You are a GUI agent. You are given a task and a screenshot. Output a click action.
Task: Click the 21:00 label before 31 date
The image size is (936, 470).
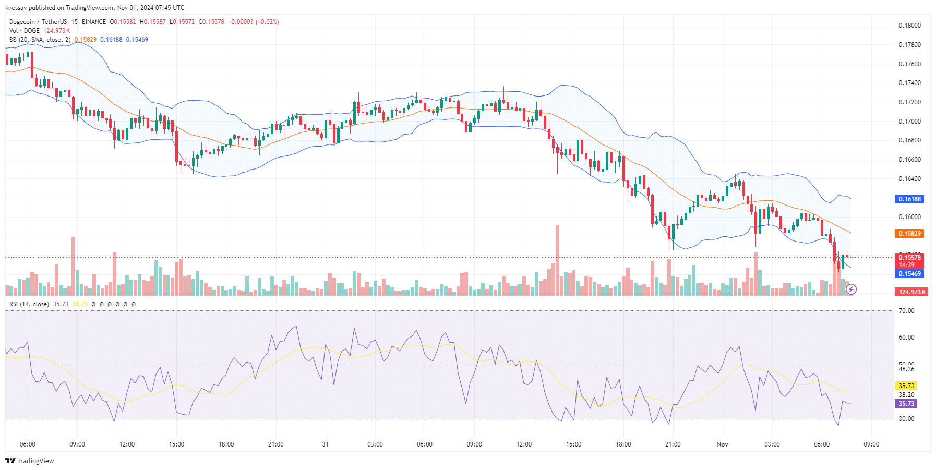tap(275, 444)
